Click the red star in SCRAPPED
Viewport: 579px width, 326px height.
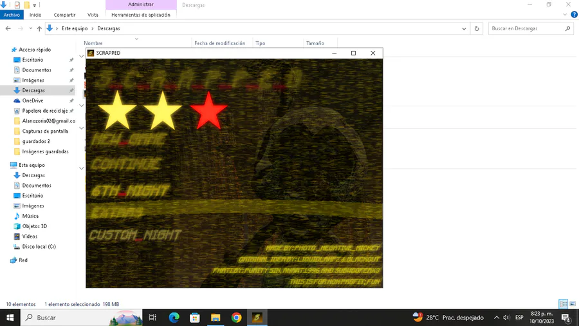[208, 111]
